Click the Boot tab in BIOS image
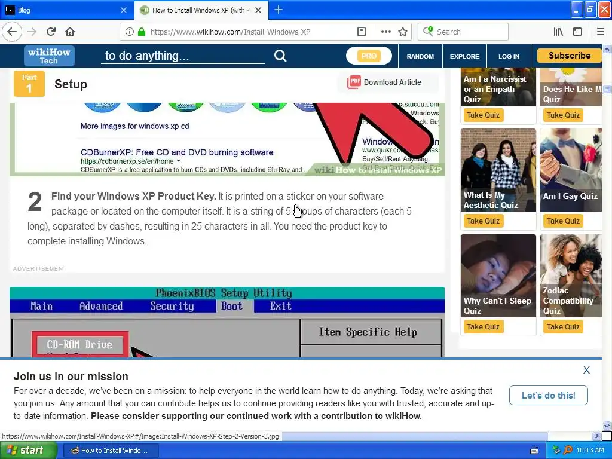Viewport: 612px width, 459px height. [x=232, y=306]
